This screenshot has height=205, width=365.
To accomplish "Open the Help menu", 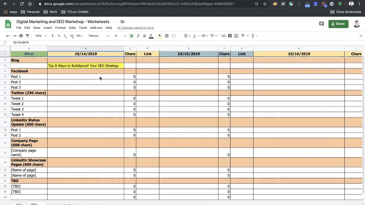I will pyautogui.click(x=109, y=28).
